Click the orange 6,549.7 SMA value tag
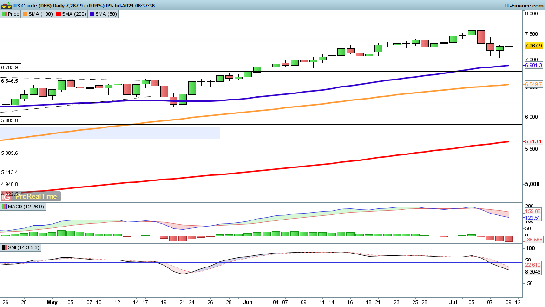 [533, 84]
